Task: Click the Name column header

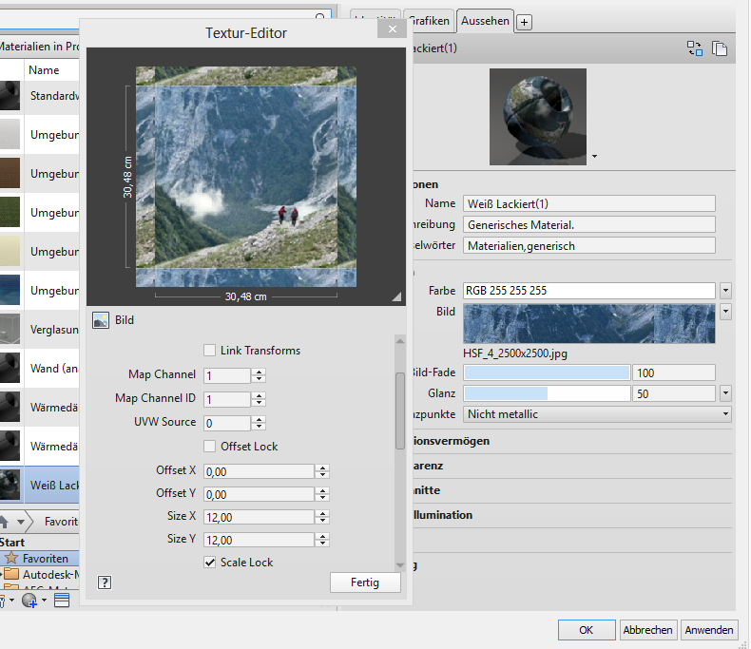Action: (44, 70)
